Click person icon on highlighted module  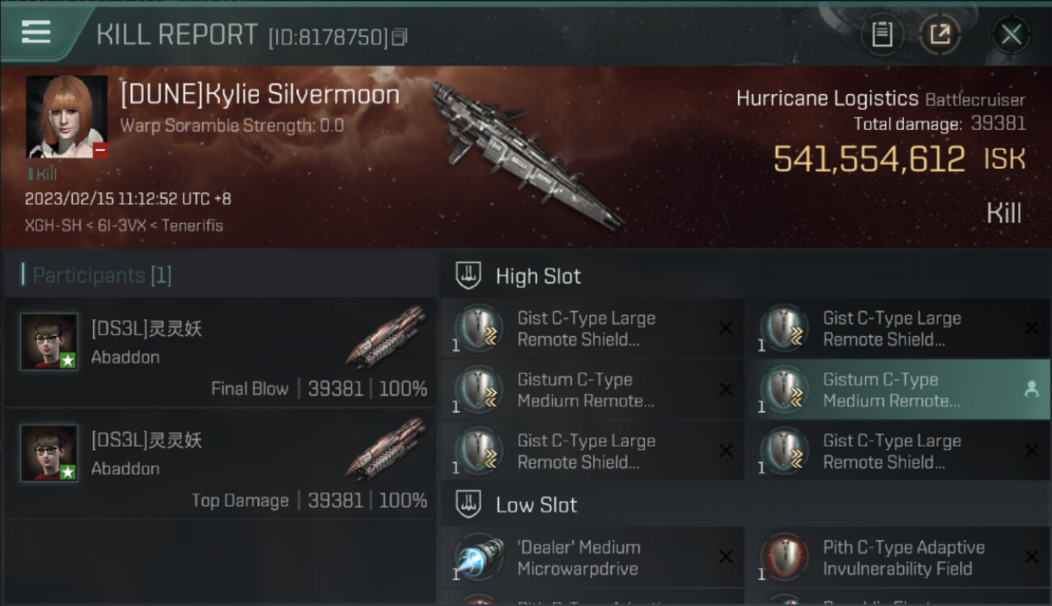point(1031,389)
